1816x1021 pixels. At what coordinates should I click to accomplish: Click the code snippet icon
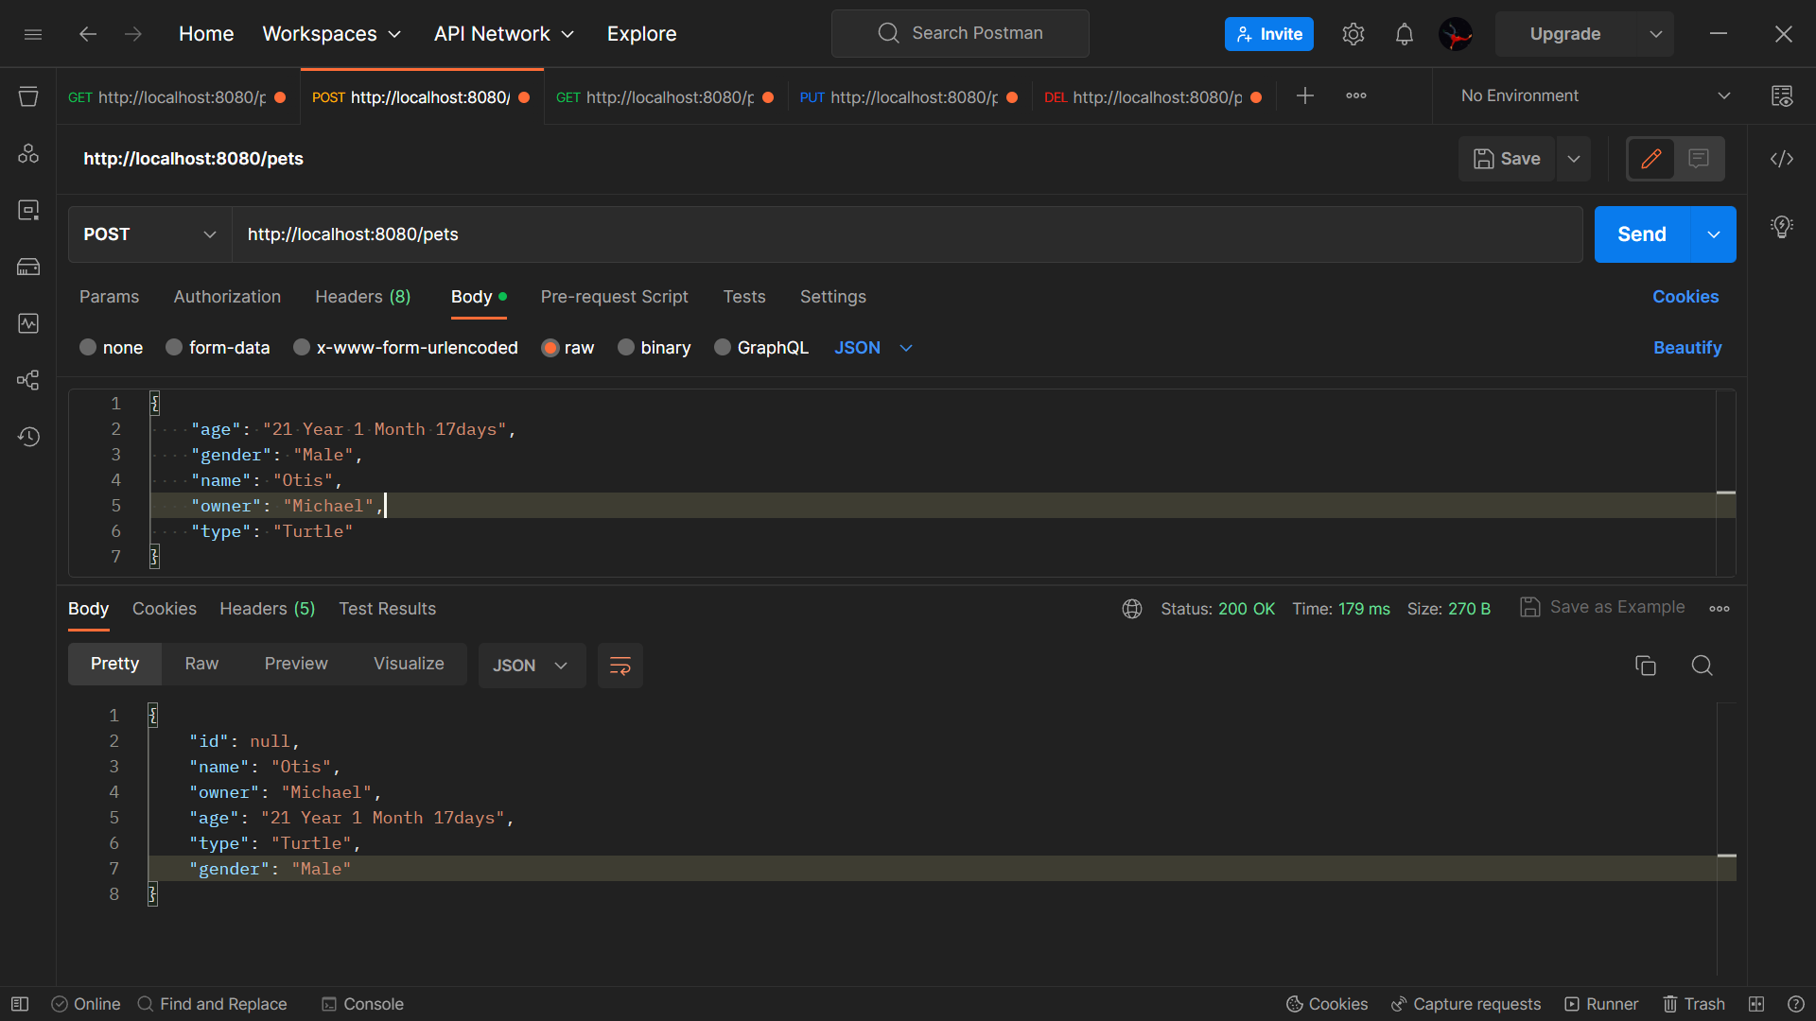coord(1781,159)
